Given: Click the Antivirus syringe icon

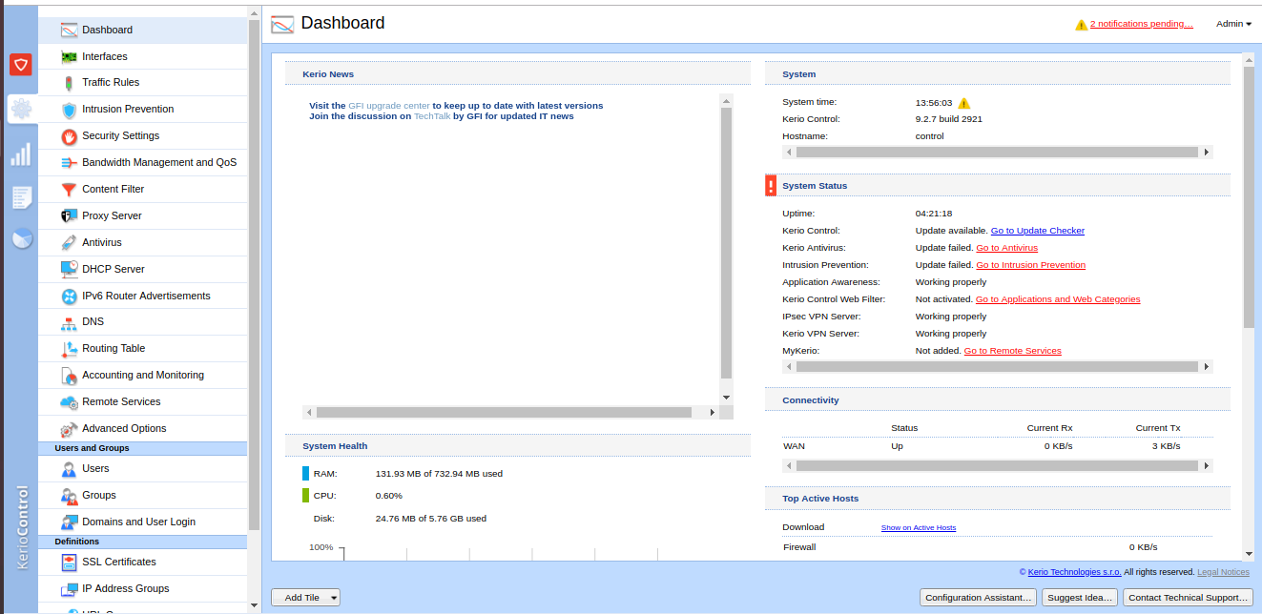Looking at the screenshot, I should (x=68, y=243).
